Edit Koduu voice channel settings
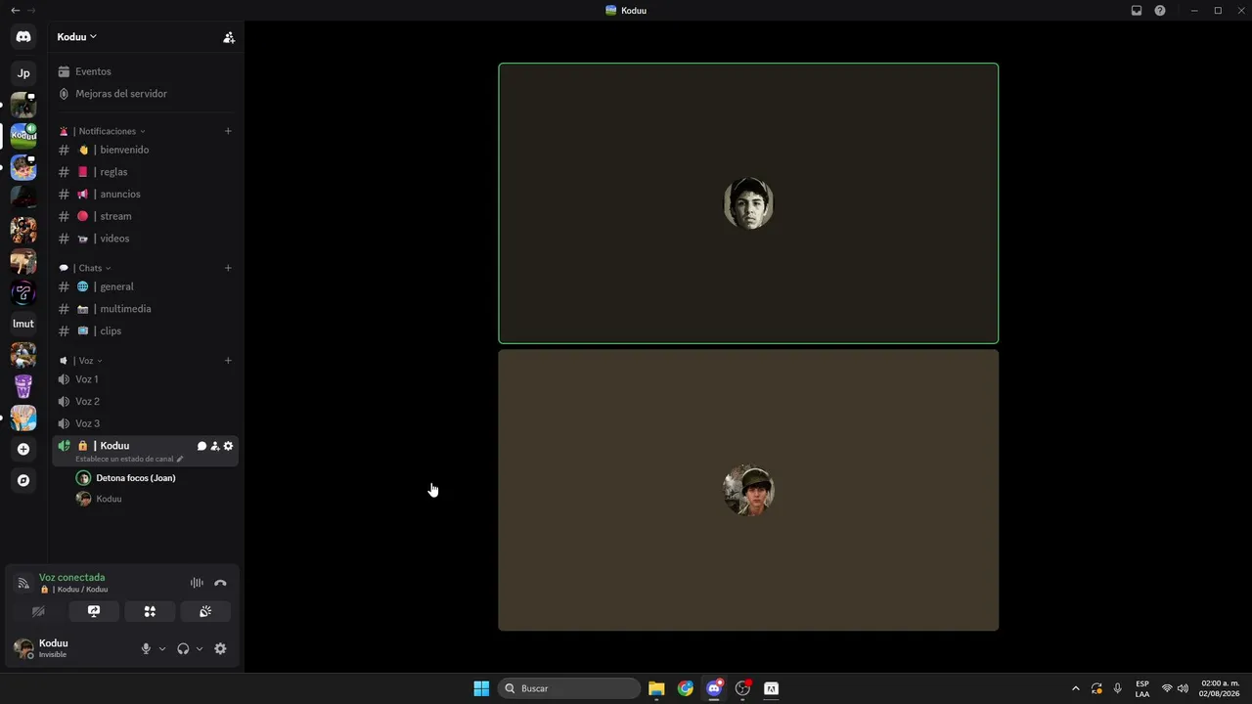Screen dimensions: 1252x704 click(x=229, y=446)
